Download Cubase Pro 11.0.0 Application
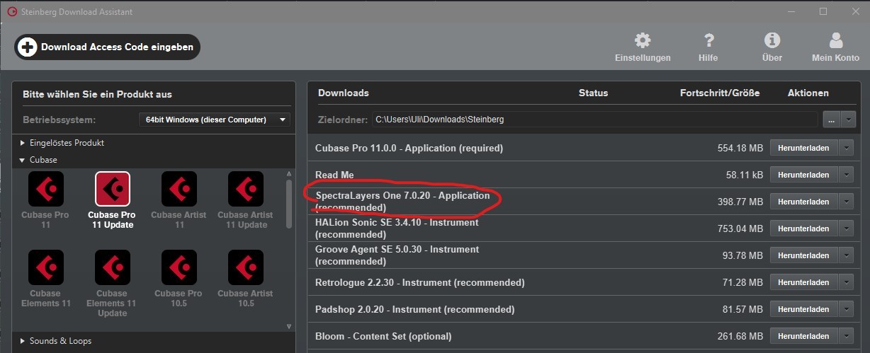Viewport: 870px width, 353px height. tap(803, 148)
